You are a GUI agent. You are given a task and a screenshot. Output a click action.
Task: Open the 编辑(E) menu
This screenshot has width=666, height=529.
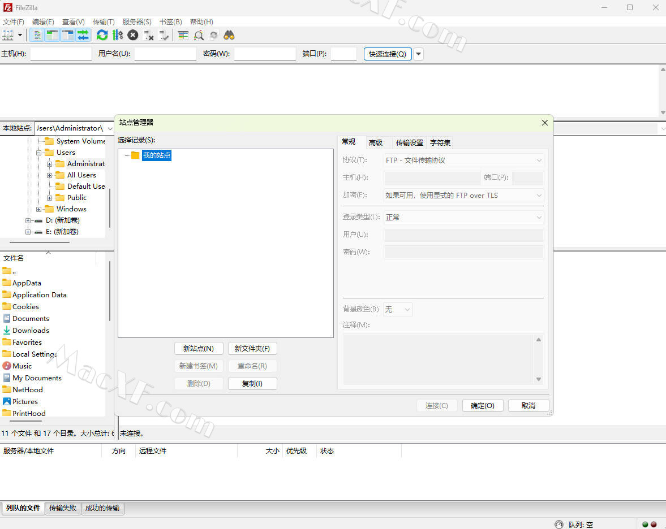43,21
